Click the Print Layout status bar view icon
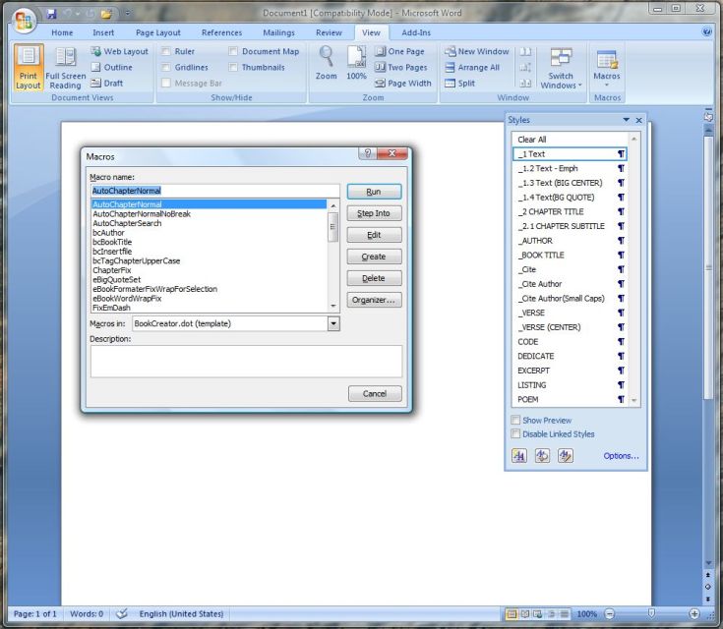This screenshot has width=723, height=629. 512,614
